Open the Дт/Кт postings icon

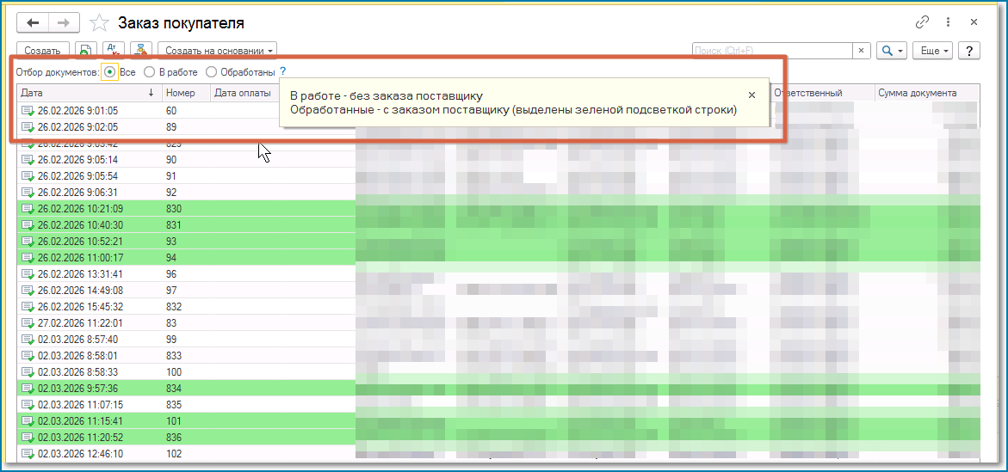click(x=114, y=52)
